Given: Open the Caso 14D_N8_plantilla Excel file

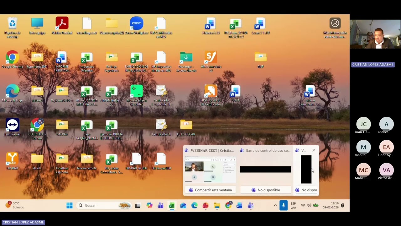Looking at the screenshot, I should pos(87,129).
